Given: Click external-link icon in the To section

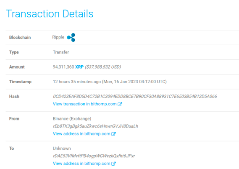Looking at the screenshot, I should 113,164.
